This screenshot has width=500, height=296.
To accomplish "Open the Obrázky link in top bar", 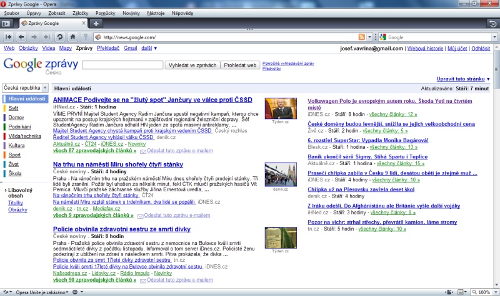I will 28,49.
